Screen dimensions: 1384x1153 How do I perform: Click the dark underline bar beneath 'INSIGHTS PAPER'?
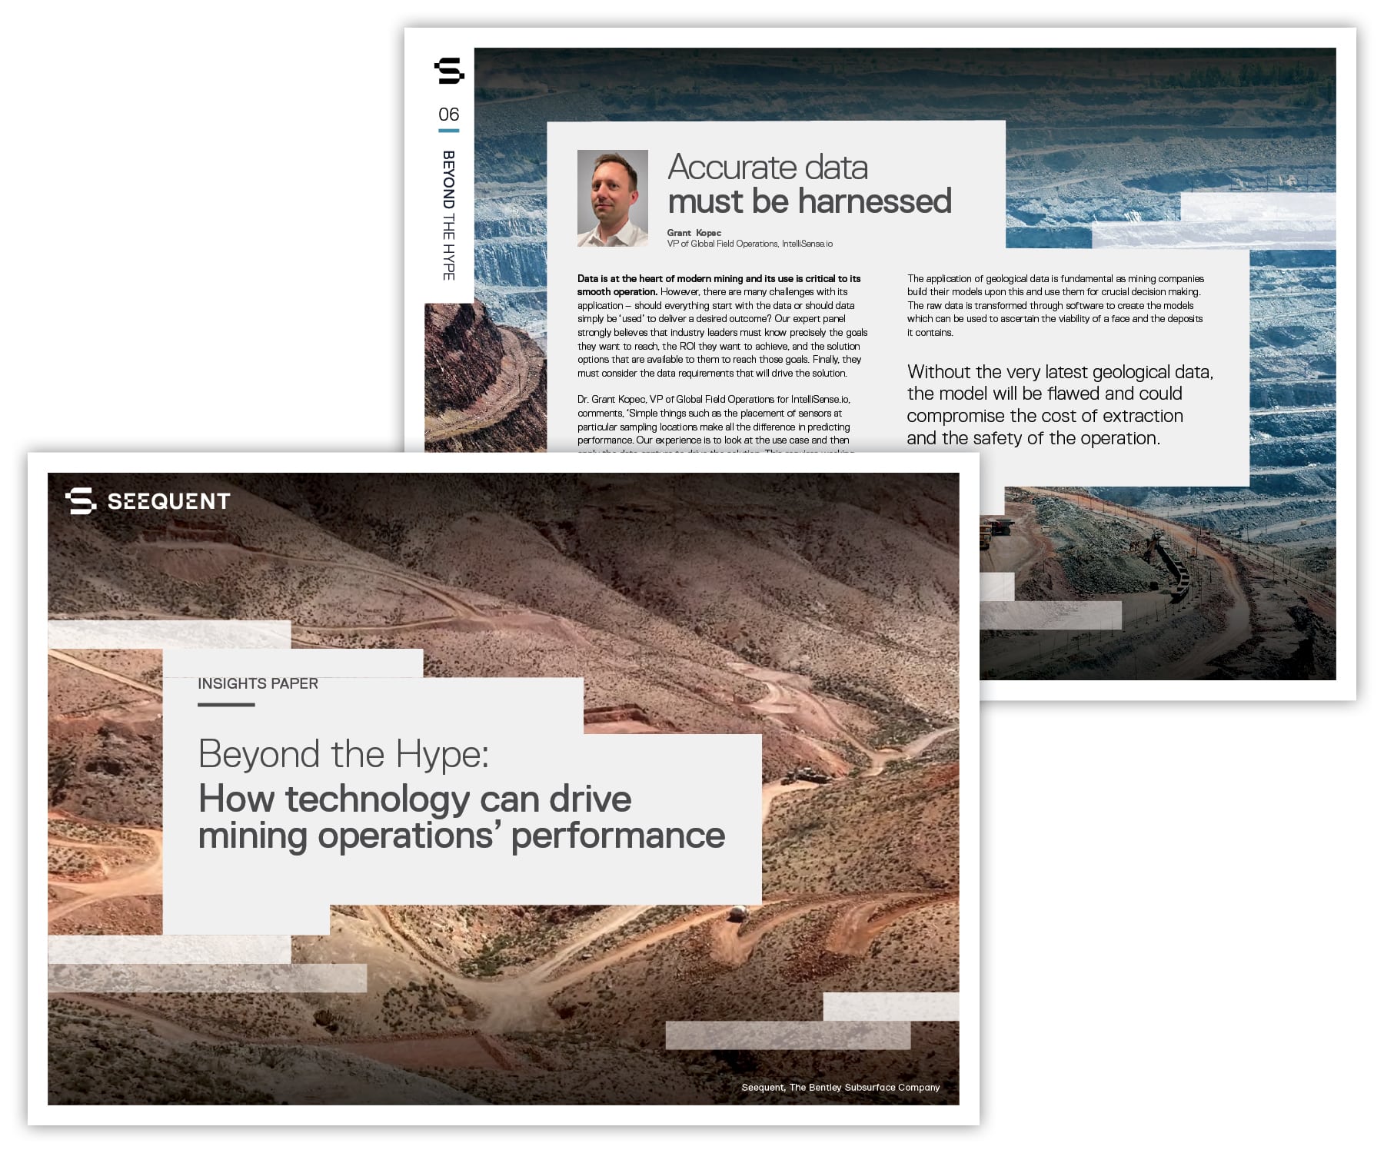tap(226, 704)
